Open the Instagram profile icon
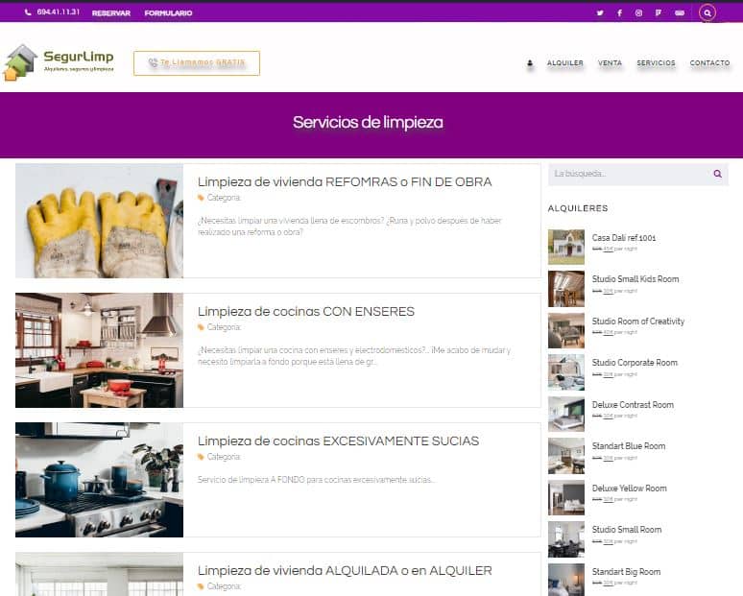Screen dimensions: 743x596 [x=638, y=13]
